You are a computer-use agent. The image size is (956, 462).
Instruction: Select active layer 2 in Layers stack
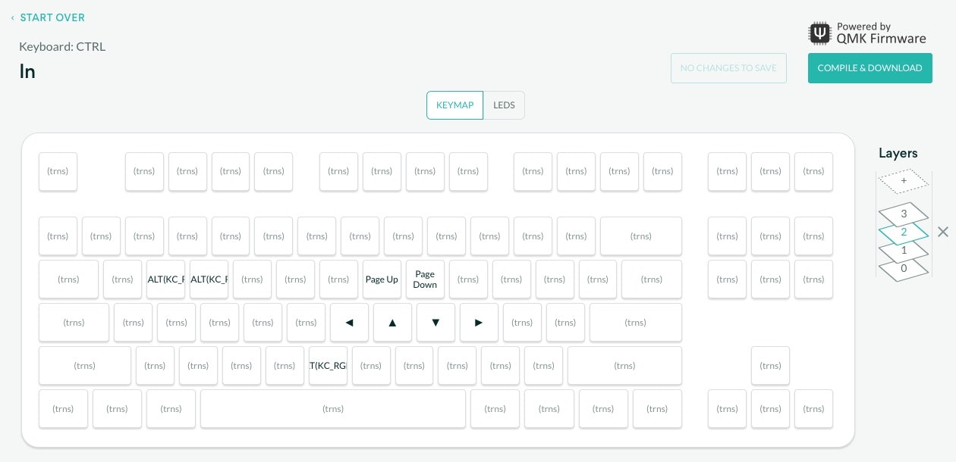point(903,233)
